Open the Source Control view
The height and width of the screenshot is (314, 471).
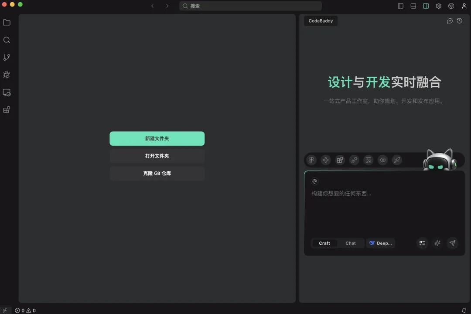click(x=7, y=57)
